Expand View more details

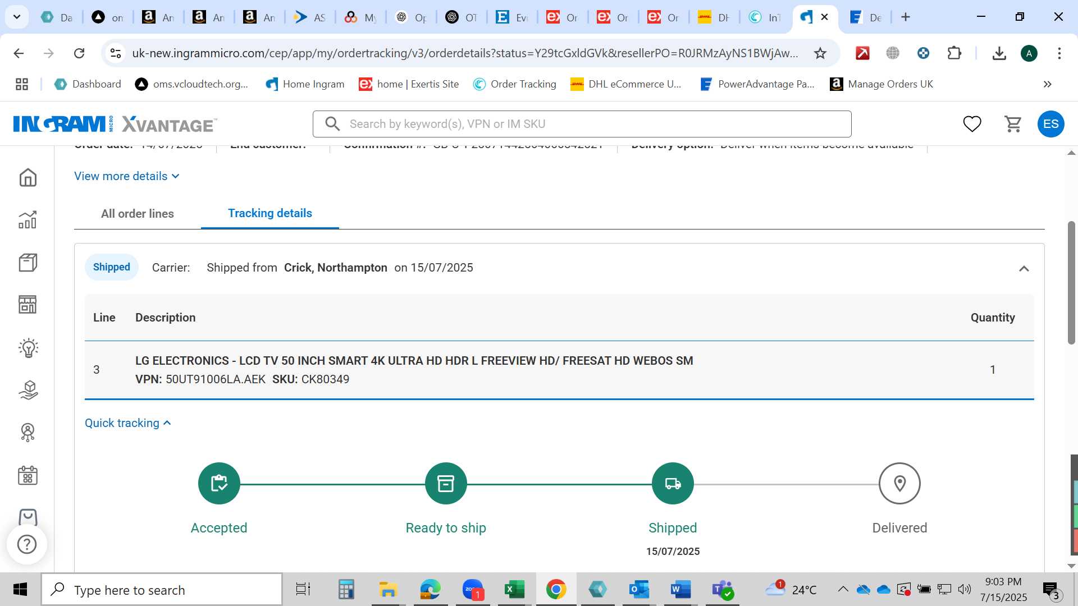tap(127, 176)
